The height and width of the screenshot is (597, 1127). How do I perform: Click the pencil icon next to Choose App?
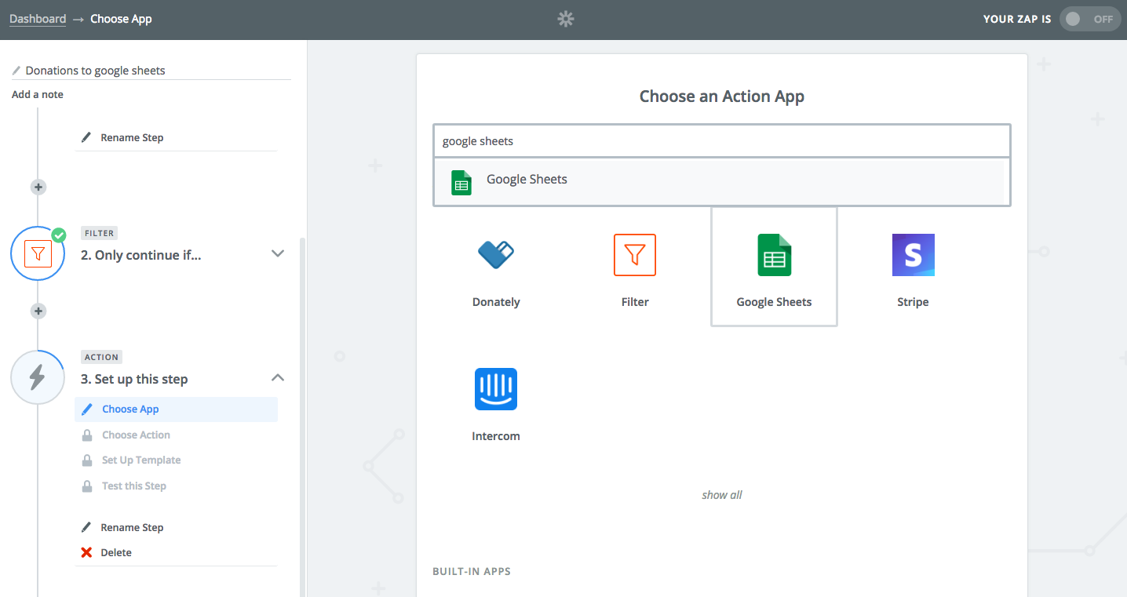click(x=87, y=409)
